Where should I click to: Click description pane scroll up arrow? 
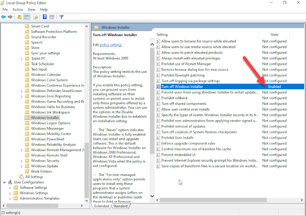click(x=152, y=44)
